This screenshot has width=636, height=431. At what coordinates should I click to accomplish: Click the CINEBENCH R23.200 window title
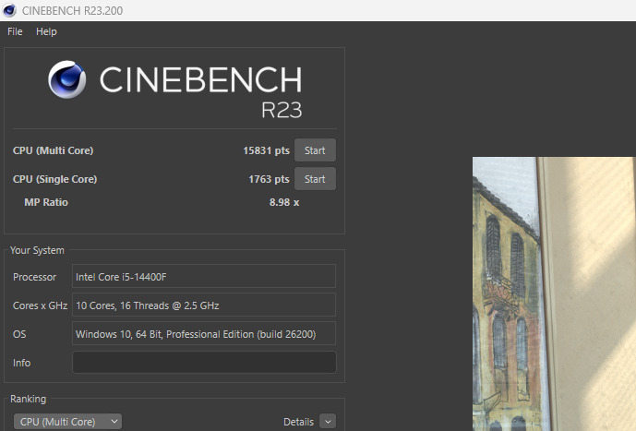[72, 10]
